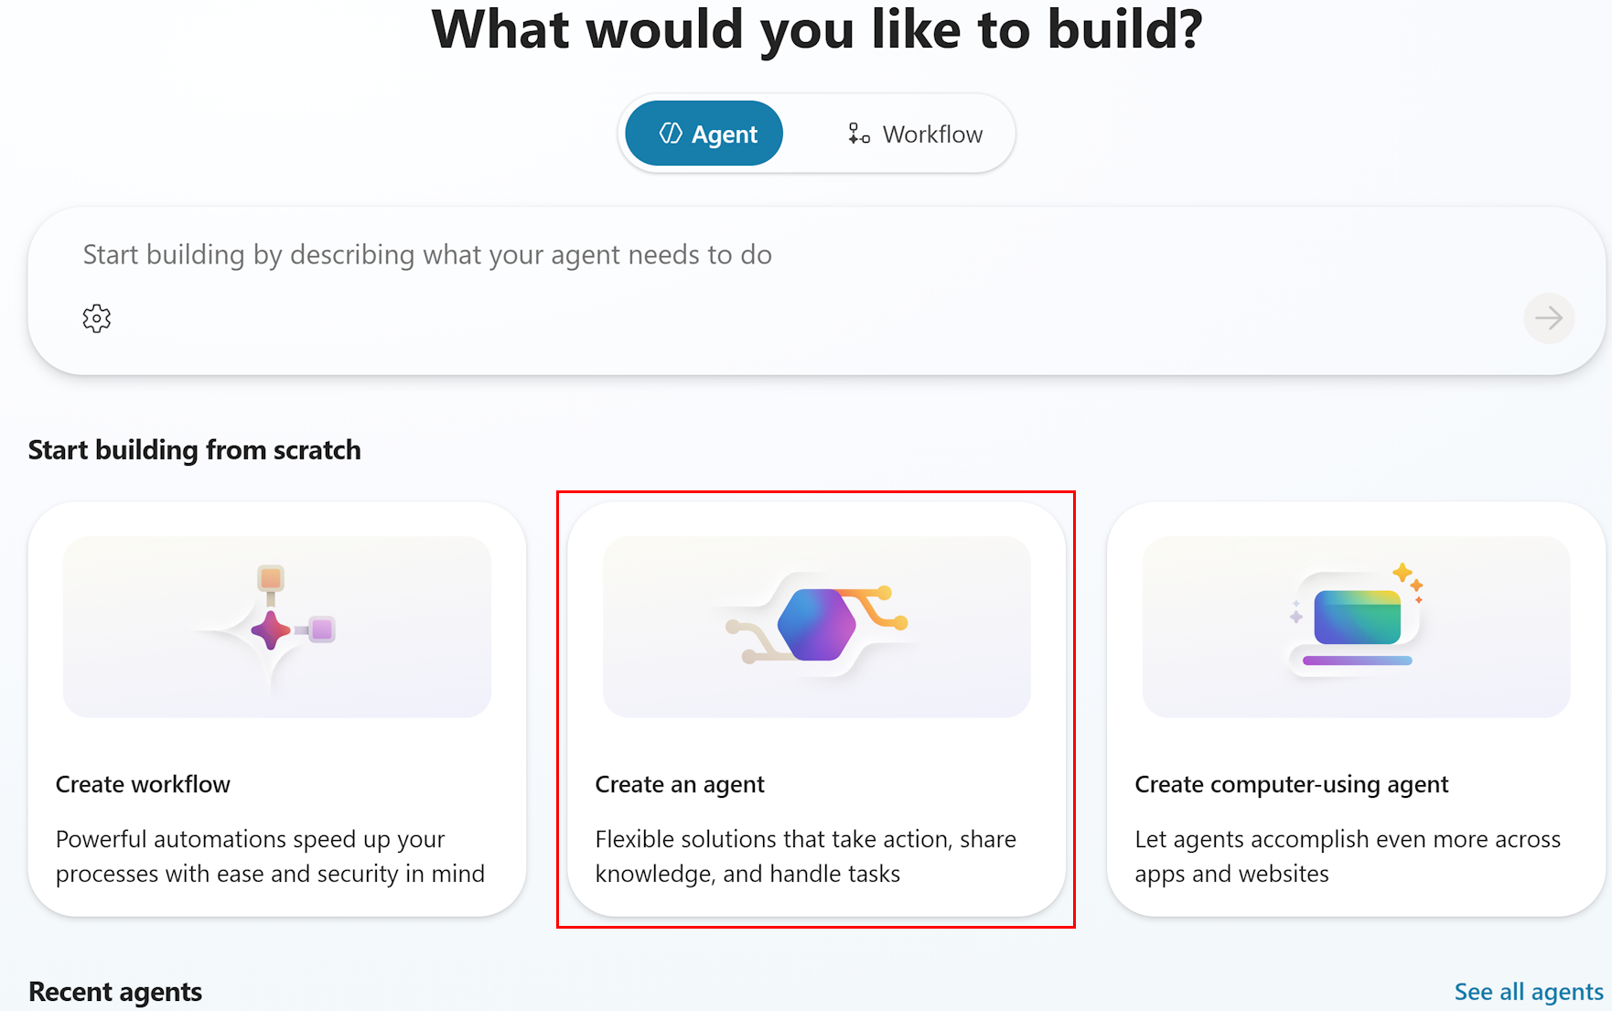This screenshot has height=1011, width=1612.
Task: Follow the See all agents link
Action: 1528,991
